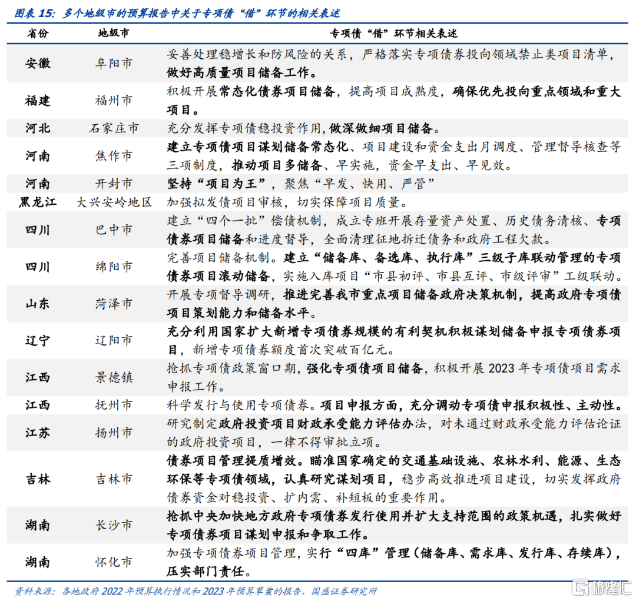Click the text '常态化债券项目储备'
This screenshot has height=601, width=636.
point(277,91)
